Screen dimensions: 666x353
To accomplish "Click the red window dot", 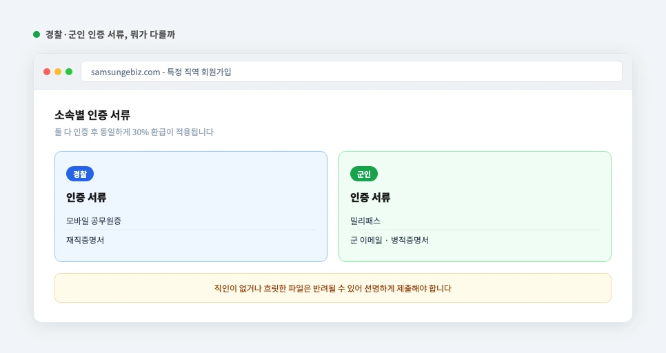I will [47, 72].
